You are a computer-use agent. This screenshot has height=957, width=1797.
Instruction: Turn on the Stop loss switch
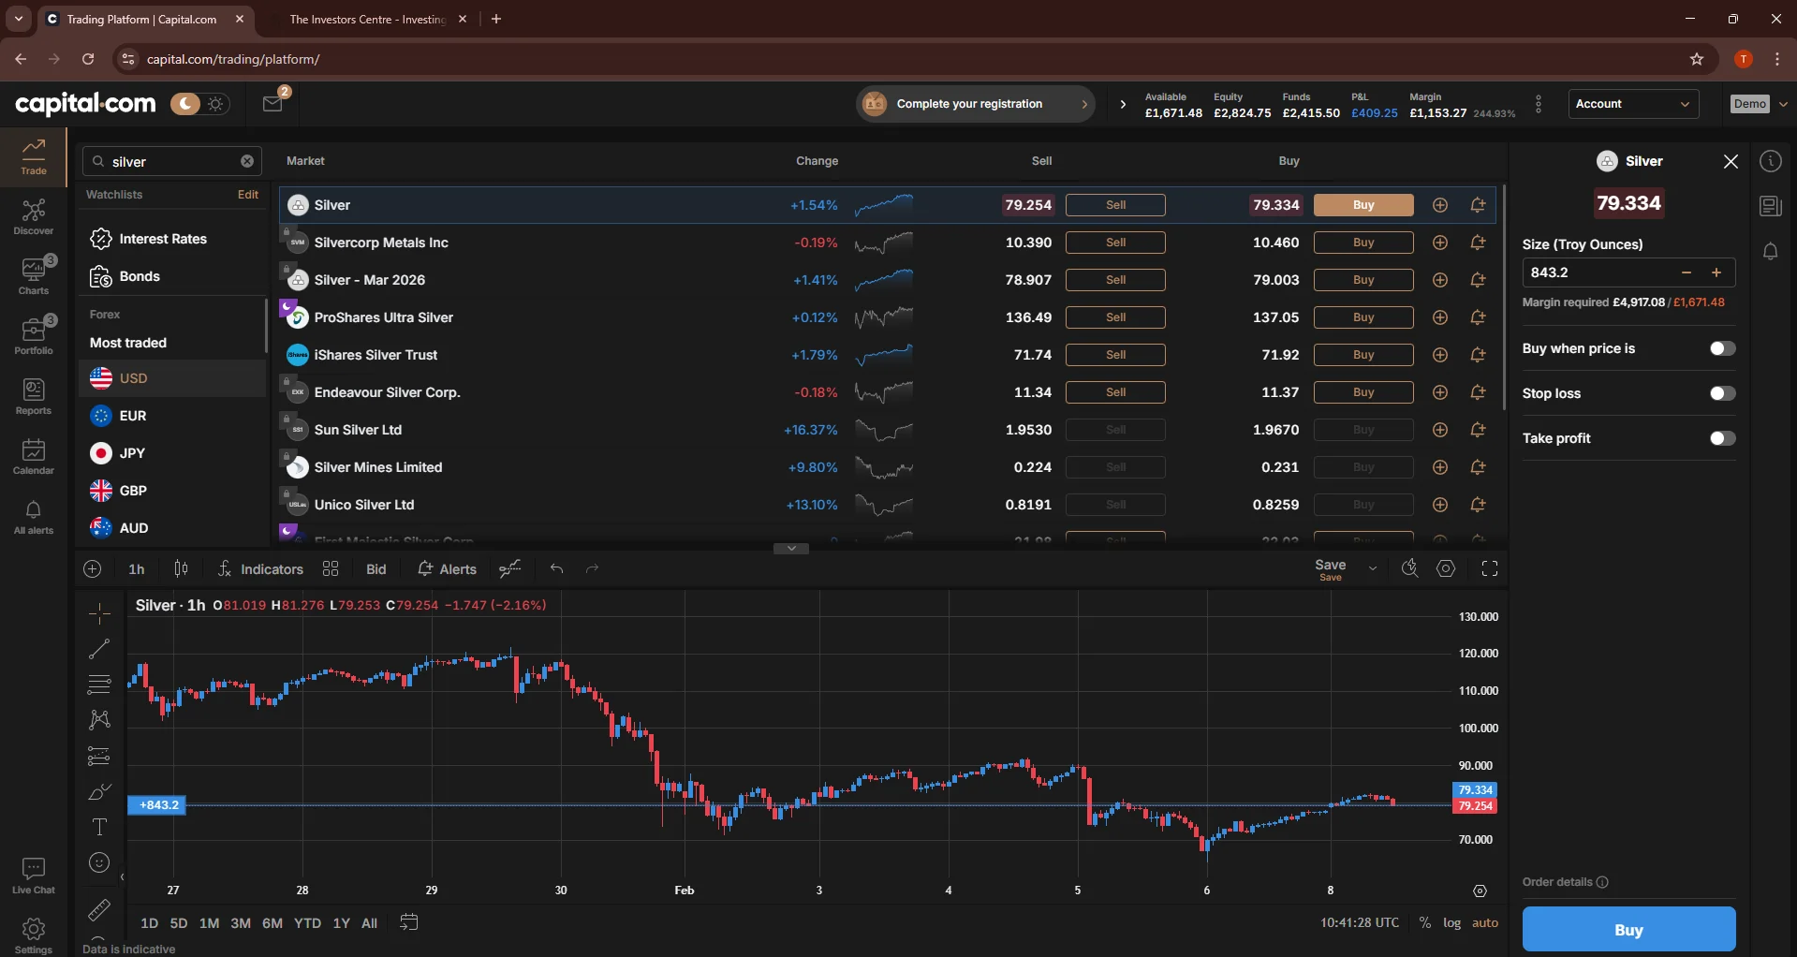[x=1721, y=393]
